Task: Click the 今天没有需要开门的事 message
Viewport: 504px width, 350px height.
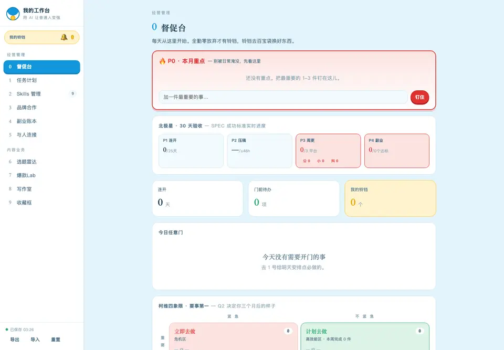Action: coord(294,257)
